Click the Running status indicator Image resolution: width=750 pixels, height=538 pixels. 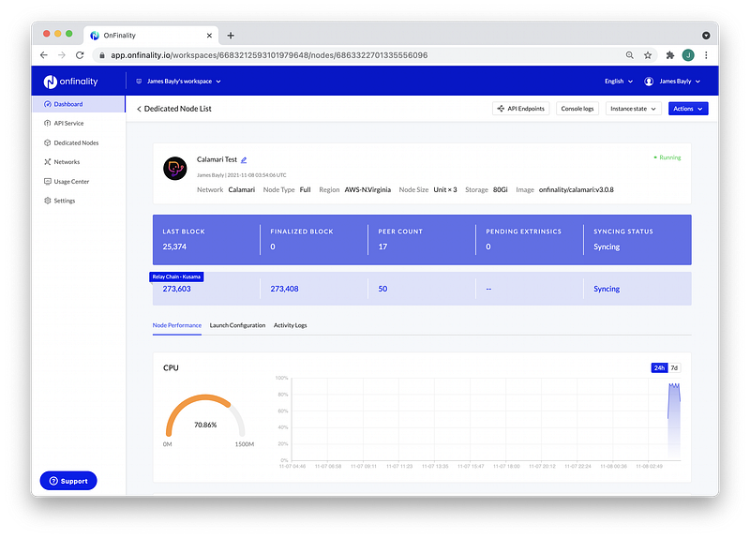(x=667, y=157)
